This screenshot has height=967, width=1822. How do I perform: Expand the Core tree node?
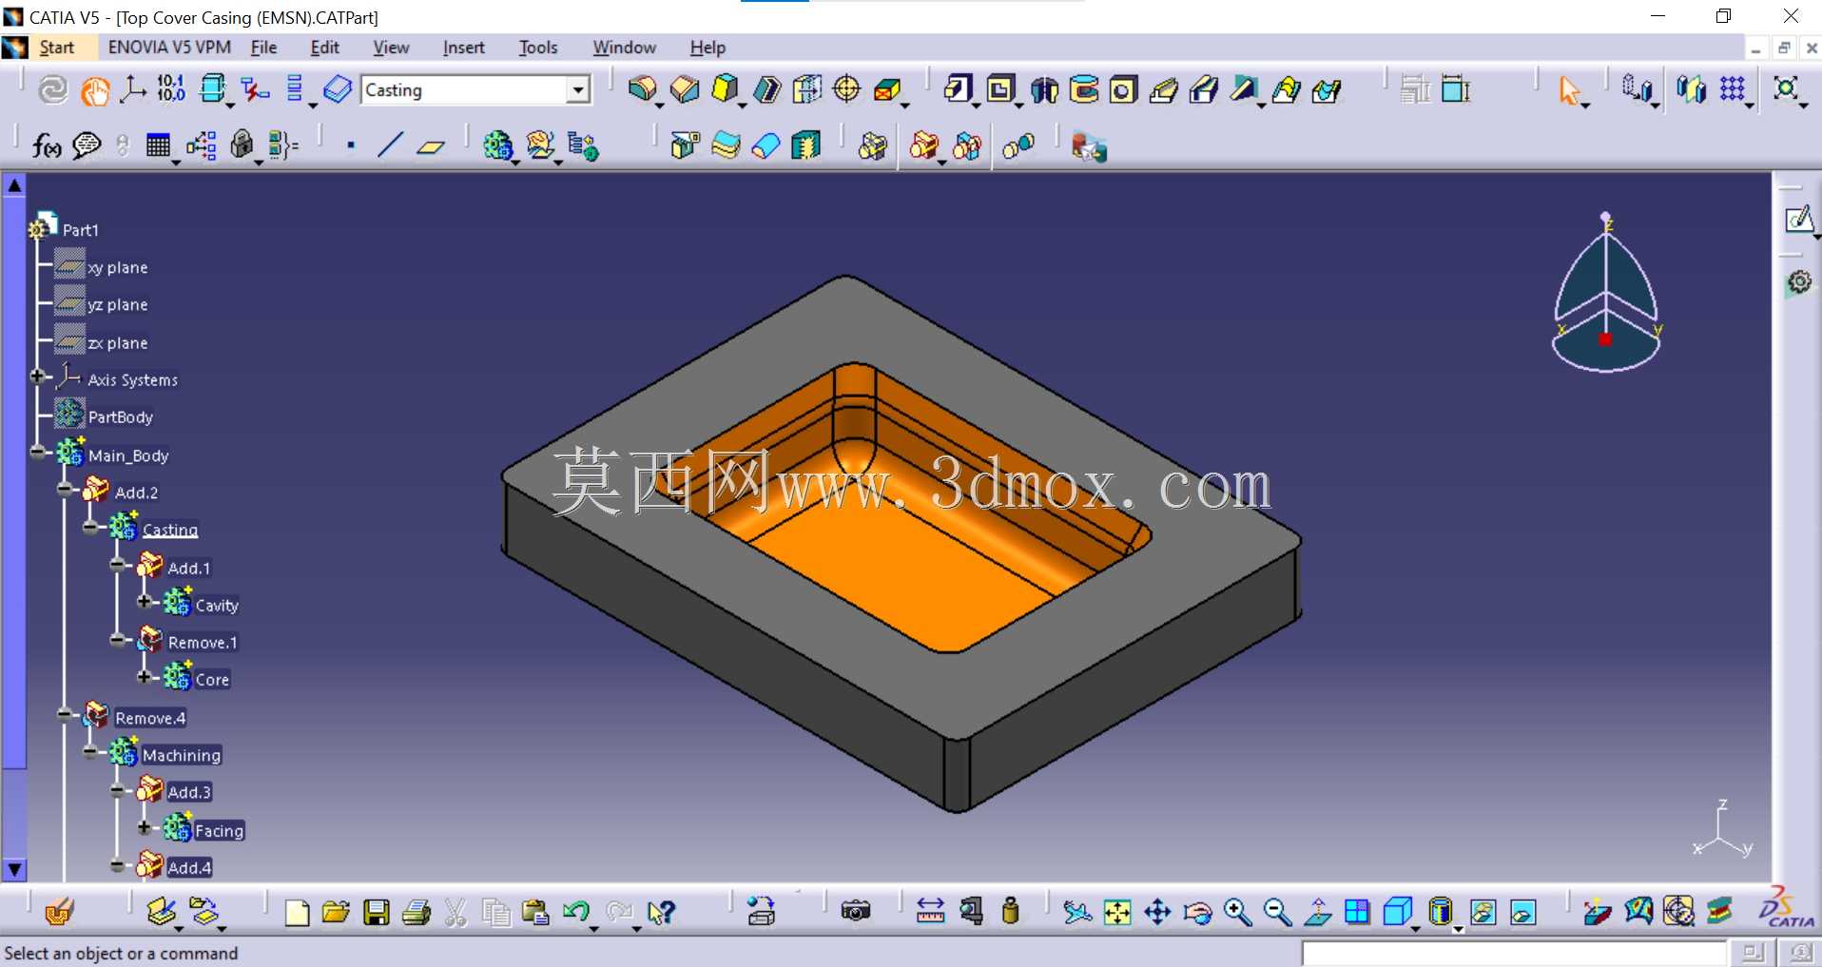pos(144,677)
